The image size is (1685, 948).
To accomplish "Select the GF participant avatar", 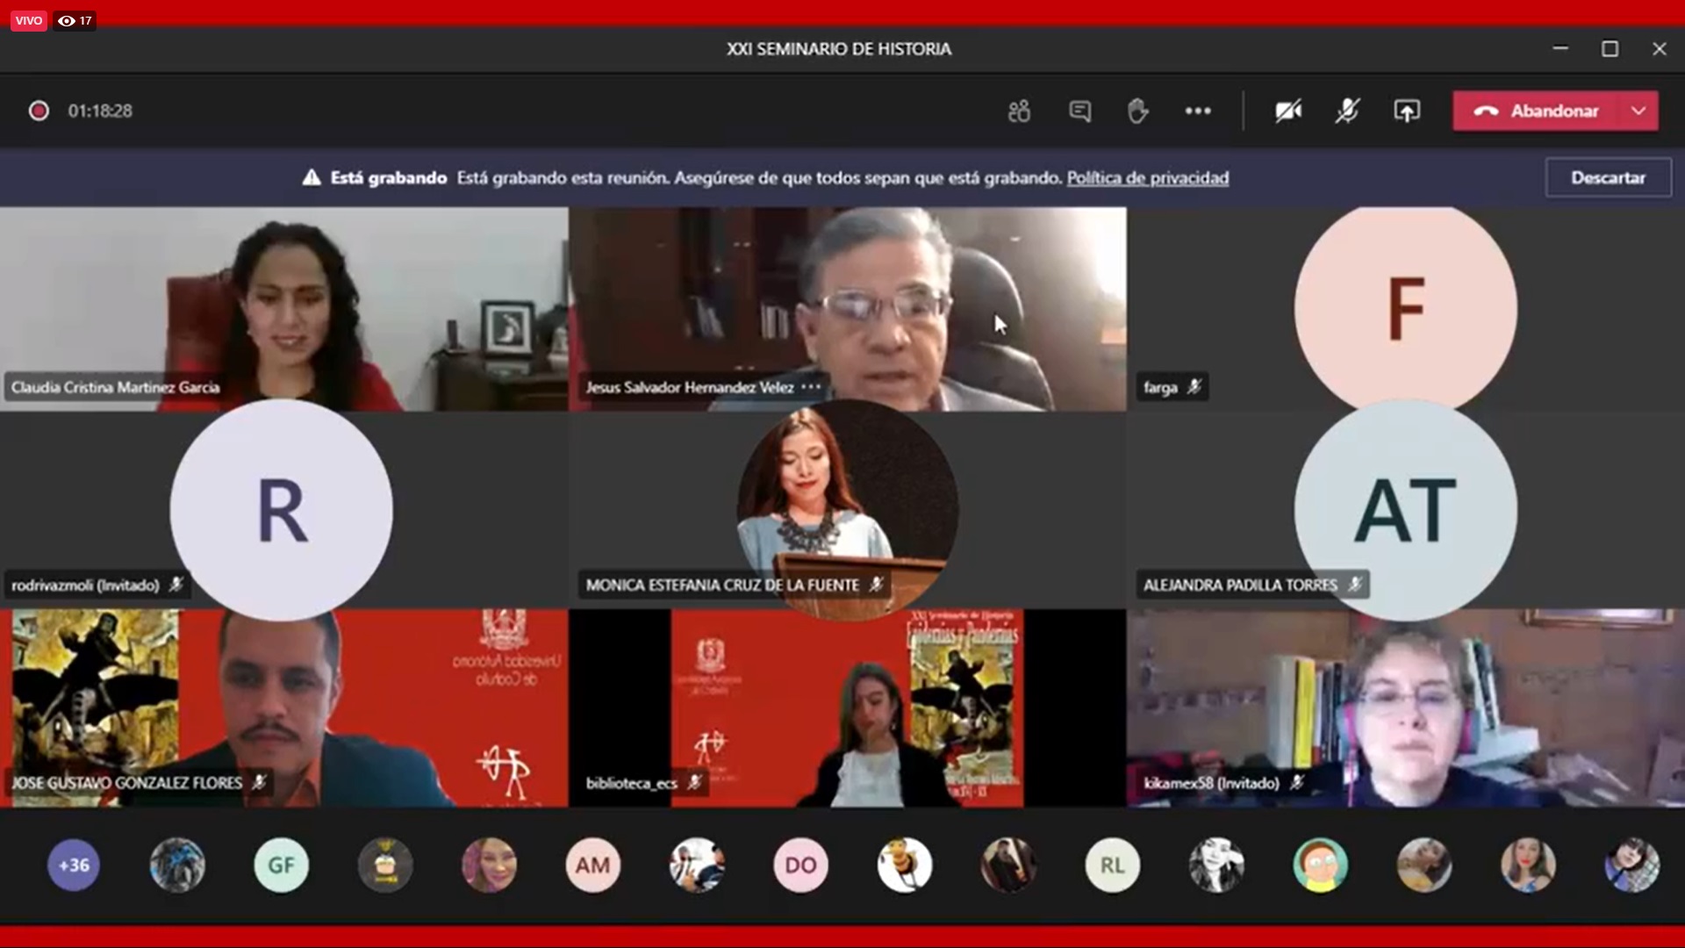I will pos(281,865).
